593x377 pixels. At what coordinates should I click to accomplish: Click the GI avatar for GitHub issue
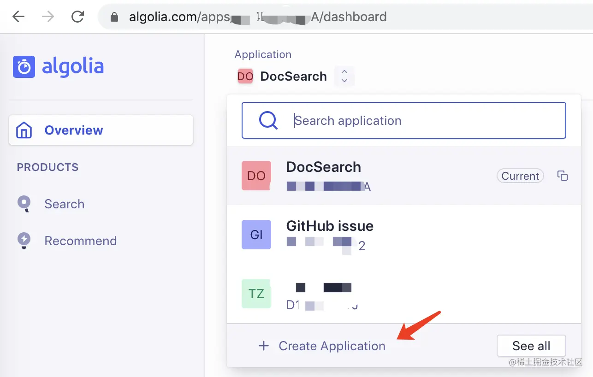[256, 235]
